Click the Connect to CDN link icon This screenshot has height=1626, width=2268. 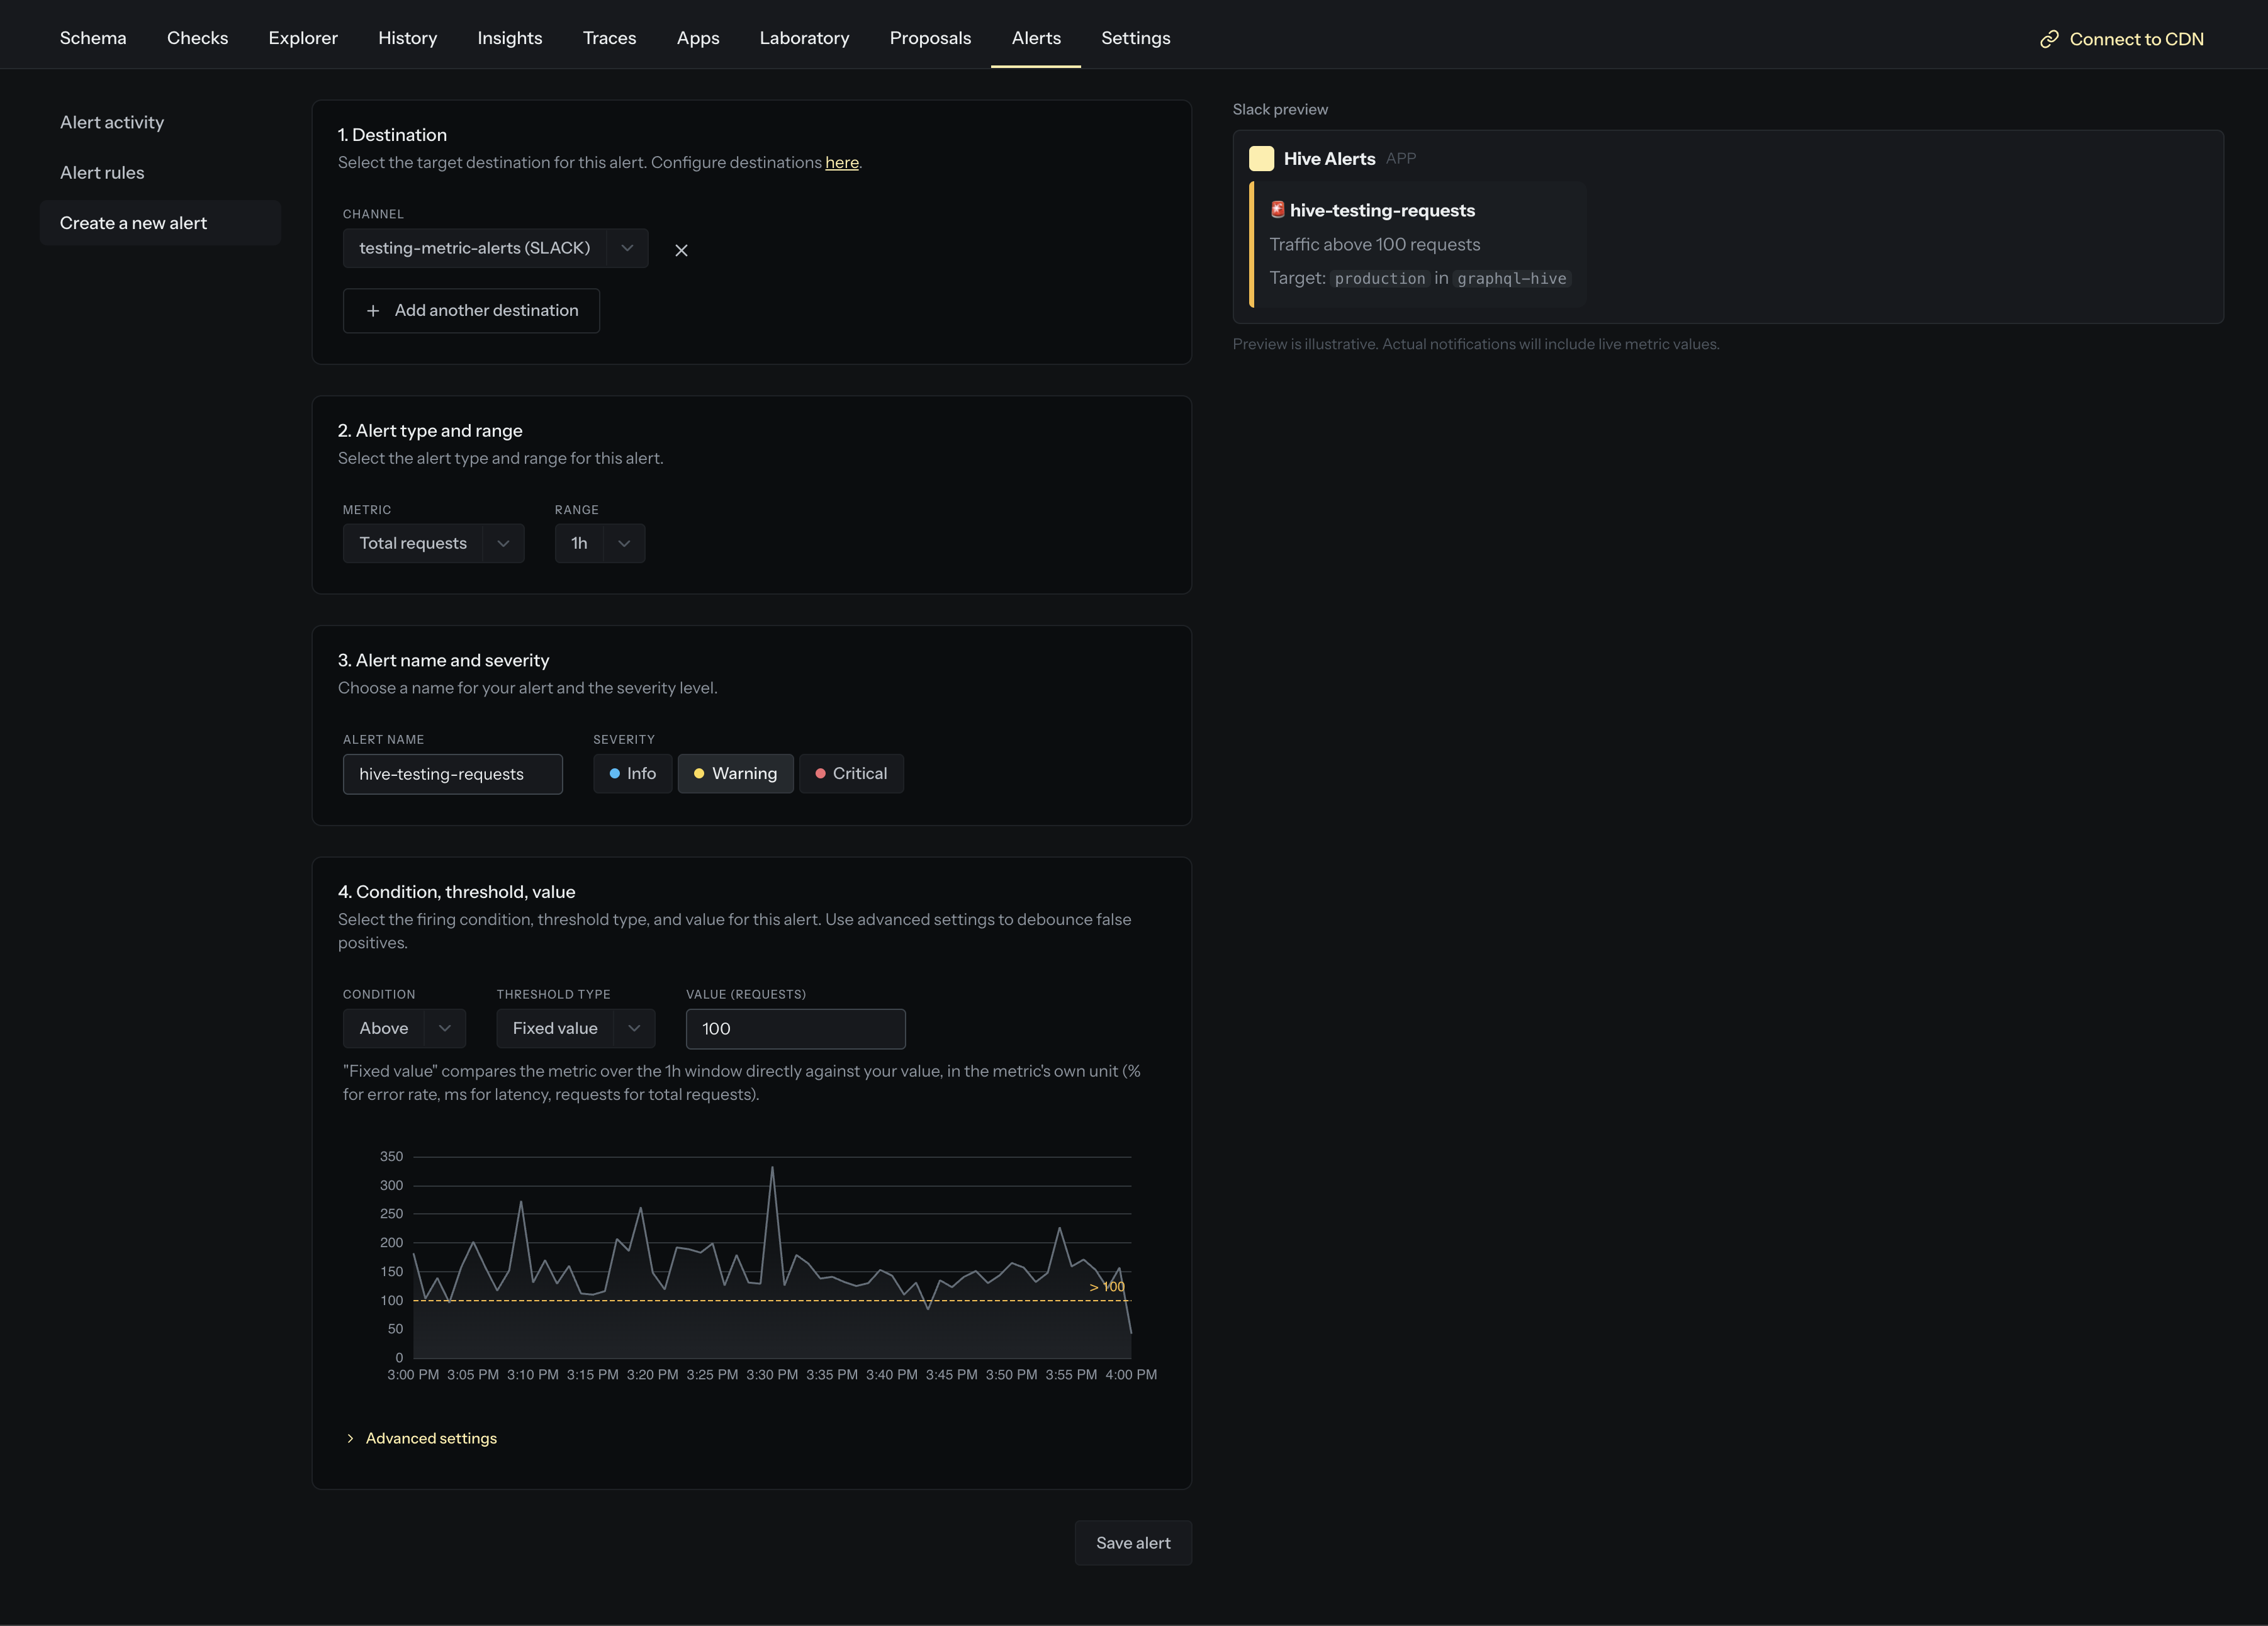pos(2049,39)
